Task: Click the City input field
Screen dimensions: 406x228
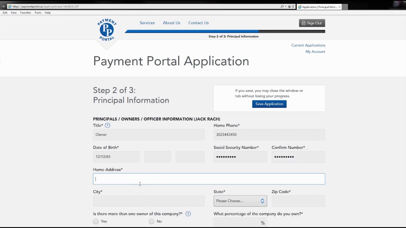Action: pyautogui.click(x=149, y=201)
